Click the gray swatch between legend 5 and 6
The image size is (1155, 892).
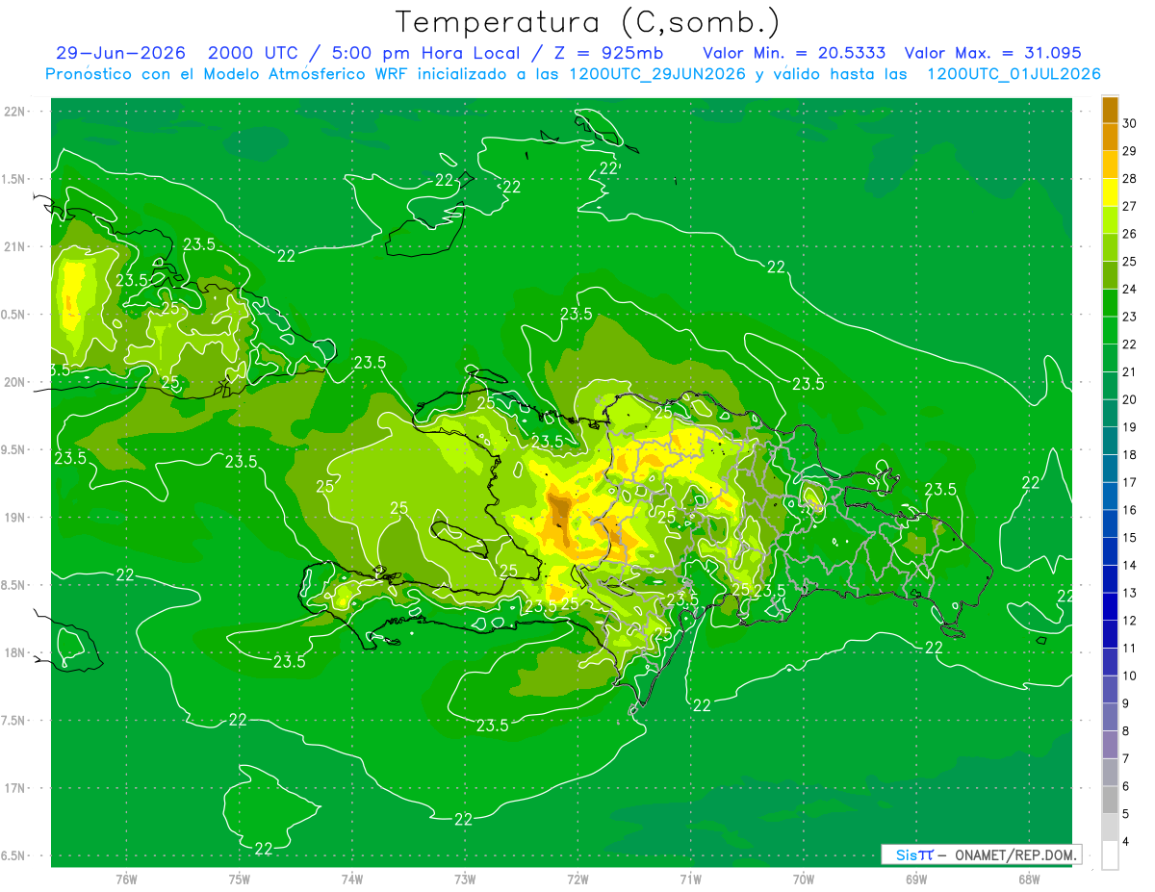pyautogui.click(x=1110, y=800)
